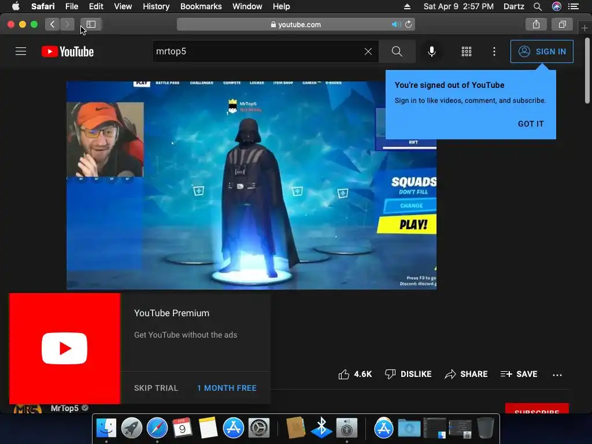
Task: Open the YouTube Premium red logo thumbnail
Action: tap(65, 348)
